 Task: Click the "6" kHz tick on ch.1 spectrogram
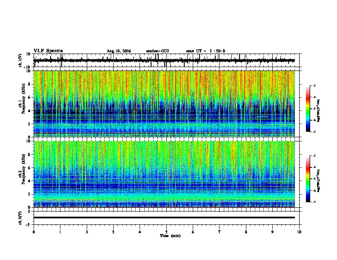coord(29,98)
